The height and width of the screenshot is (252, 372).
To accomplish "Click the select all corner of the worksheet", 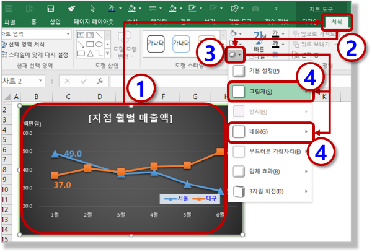I will tap(7, 97).
